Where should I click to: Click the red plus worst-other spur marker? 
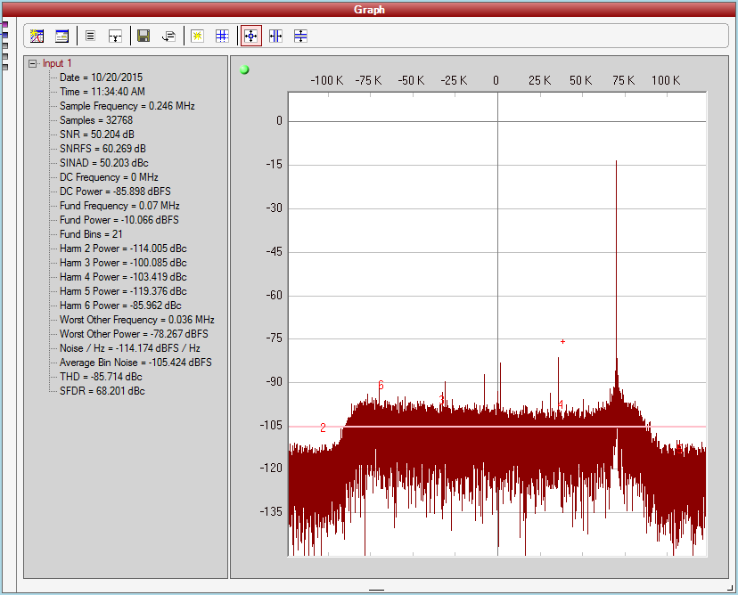562,341
